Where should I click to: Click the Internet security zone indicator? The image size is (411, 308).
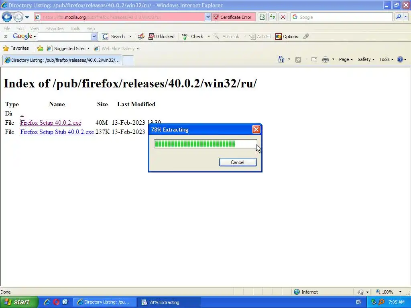pyautogui.click(x=305, y=292)
